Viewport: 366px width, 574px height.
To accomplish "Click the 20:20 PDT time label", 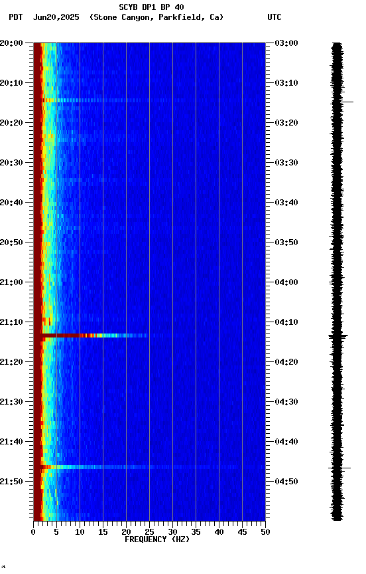I will pos(11,123).
